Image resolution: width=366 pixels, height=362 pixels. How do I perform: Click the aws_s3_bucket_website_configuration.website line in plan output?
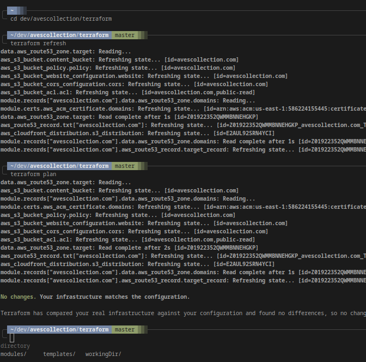tap(144, 223)
